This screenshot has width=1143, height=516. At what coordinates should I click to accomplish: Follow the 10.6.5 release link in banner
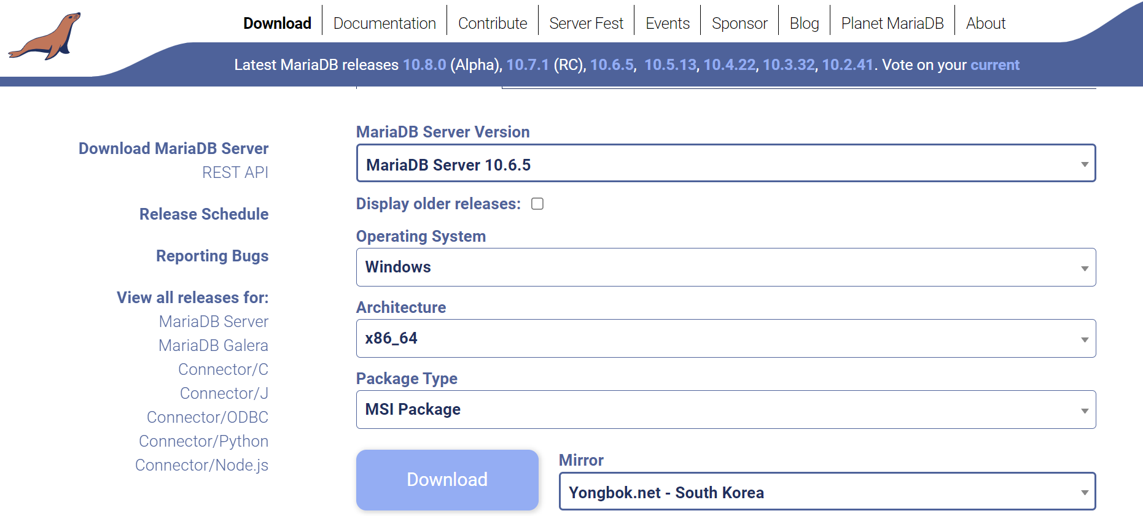(x=612, y=65)
